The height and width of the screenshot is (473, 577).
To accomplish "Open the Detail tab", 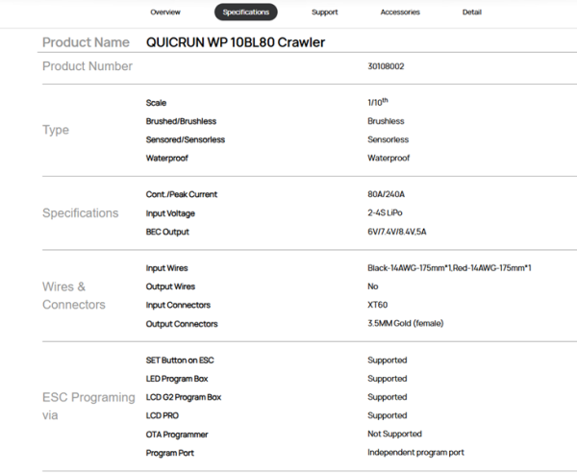I will tap(472, 12).
